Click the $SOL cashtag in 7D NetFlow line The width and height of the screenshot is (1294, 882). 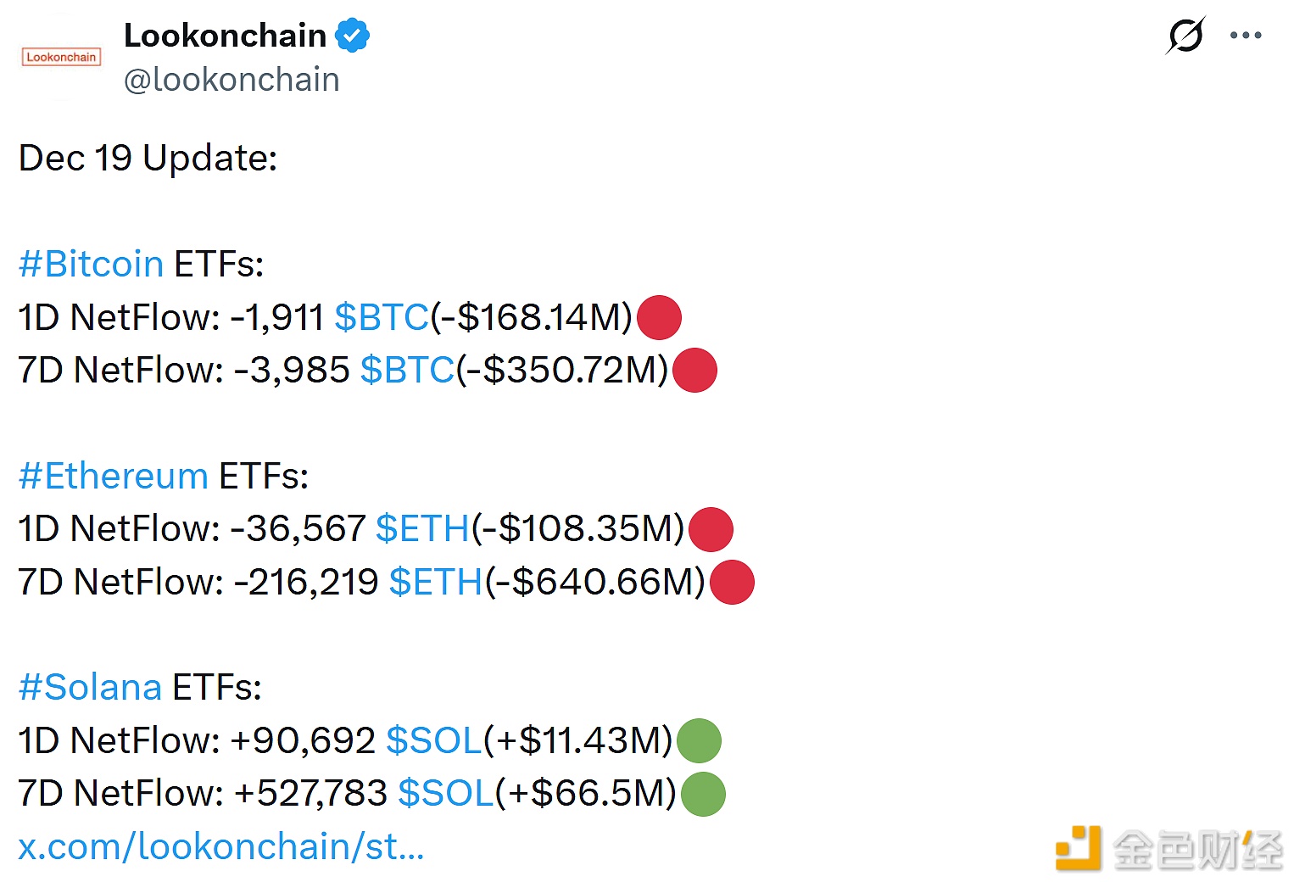tap(446, 793)
